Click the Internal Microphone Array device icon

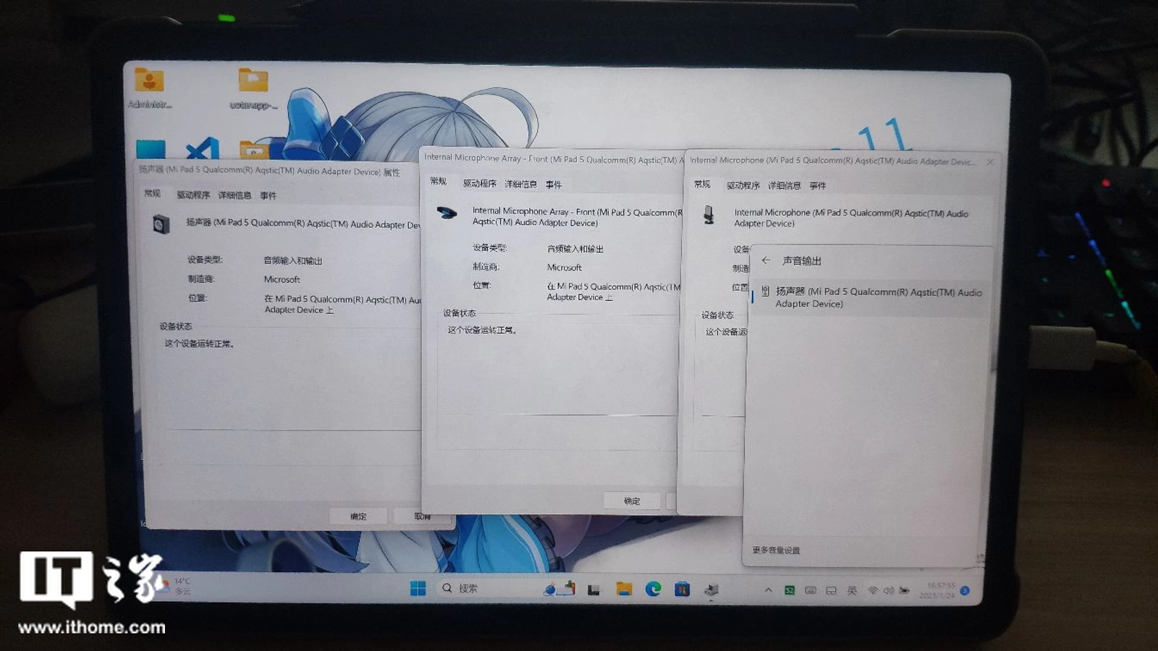447,213
